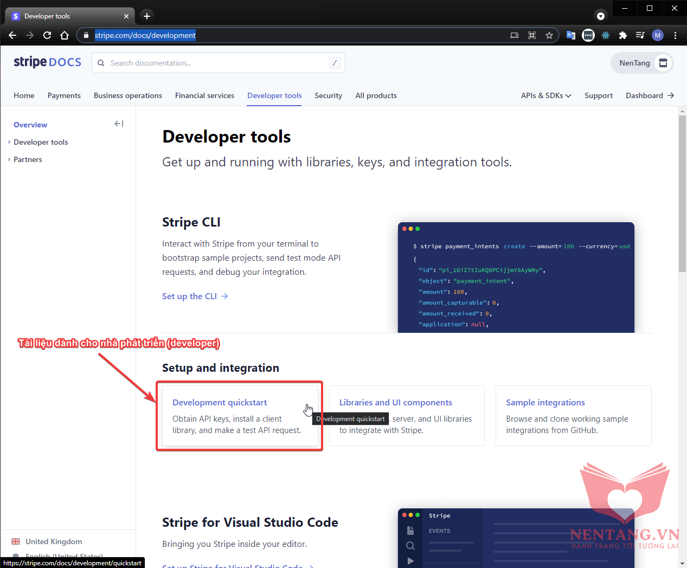Viewport: 687px width, 568px height.
Task: Open the NenTang account menu
Action: click(642, 63)
